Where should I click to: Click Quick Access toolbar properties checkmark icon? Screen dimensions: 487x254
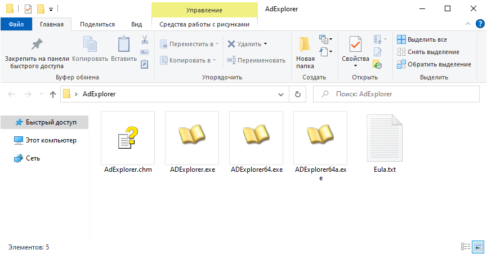28,9
